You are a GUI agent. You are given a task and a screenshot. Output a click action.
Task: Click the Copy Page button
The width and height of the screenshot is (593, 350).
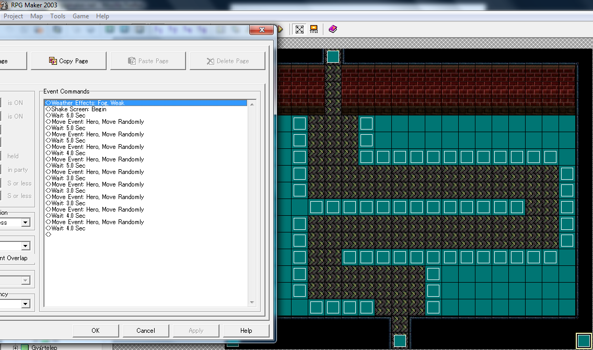[68, 61]
